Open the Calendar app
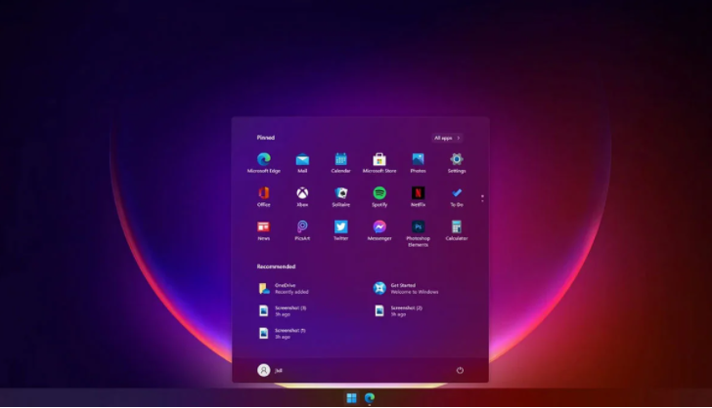Viewport: 712px width, 408px height. 340,159
